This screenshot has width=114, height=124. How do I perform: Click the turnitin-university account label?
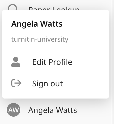[x=40, y=39]
